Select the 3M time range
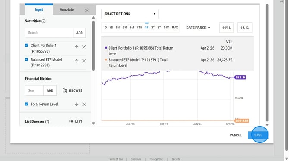 (125, 28)
